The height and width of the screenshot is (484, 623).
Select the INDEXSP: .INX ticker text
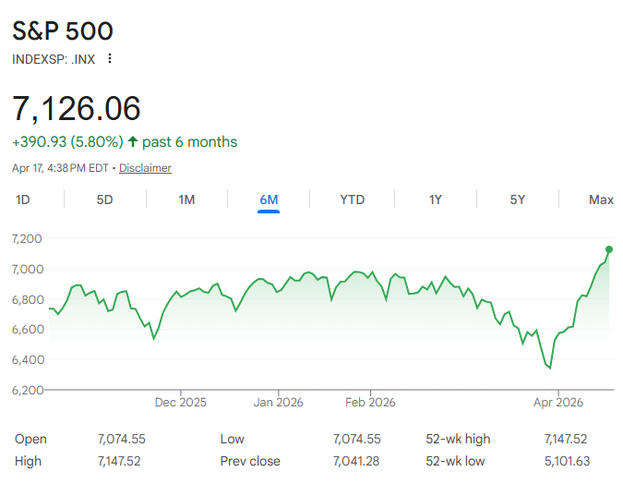click(x=54, y=59)
